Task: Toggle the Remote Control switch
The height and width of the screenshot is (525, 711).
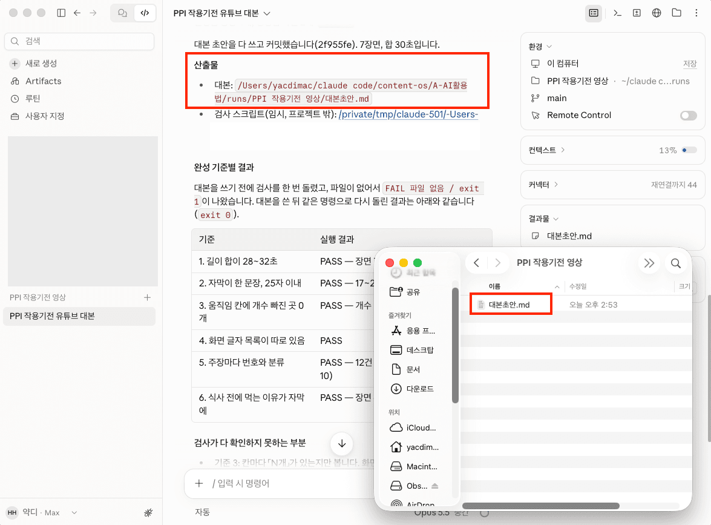Action: [689, 115]
